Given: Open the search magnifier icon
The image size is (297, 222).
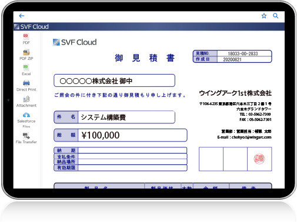Looking at the screenshot, I should click(275, 16).
